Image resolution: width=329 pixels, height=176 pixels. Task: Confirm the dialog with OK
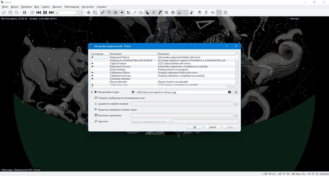point(195,127)
